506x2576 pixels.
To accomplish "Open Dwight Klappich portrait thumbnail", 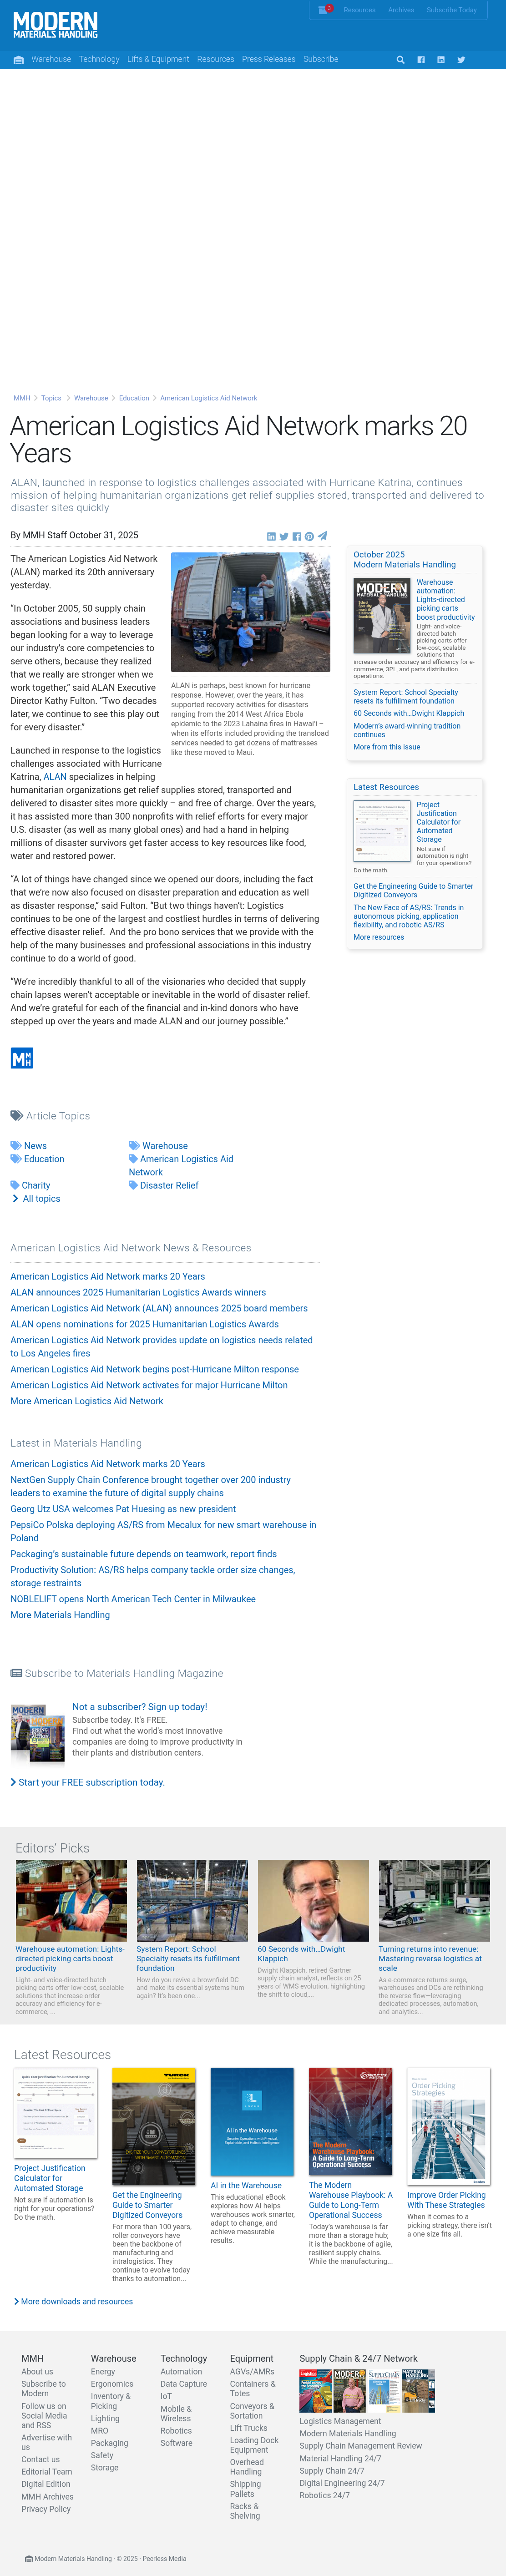I will [x=313, y=1901].
